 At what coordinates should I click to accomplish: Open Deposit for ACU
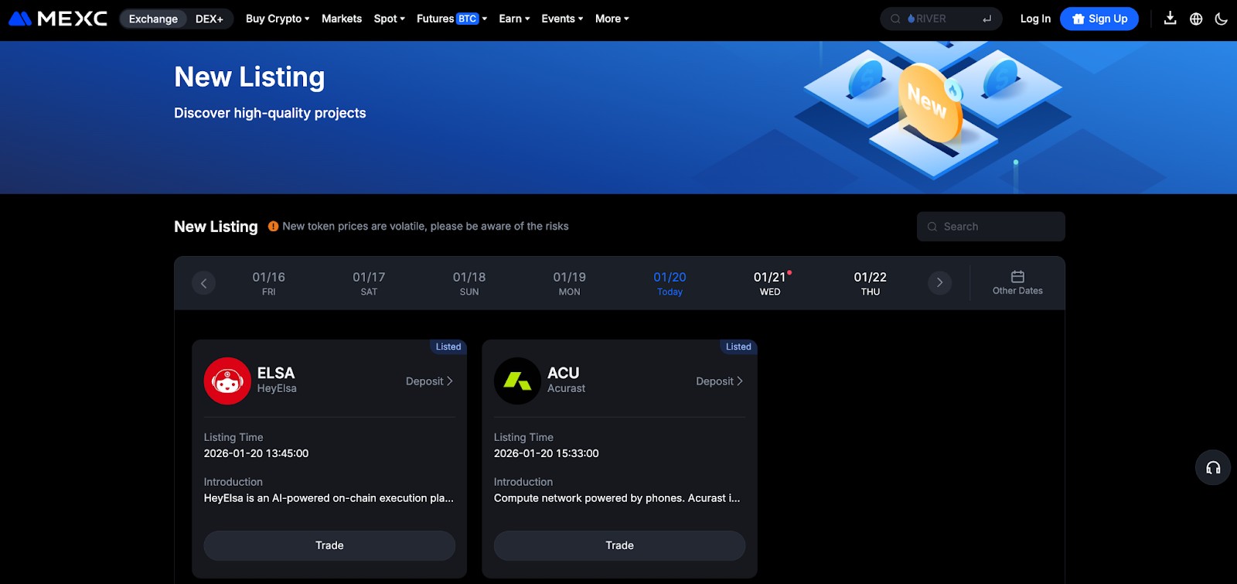click(x=719, y=381)
